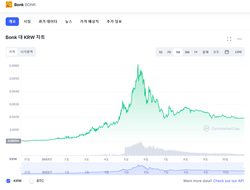Click the Bonk coin logo icon
The width and height of the screenshot is (250, 190).
pos(9,5)
